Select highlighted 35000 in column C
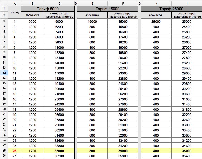202x159 pixels. [x=59, y=151]
